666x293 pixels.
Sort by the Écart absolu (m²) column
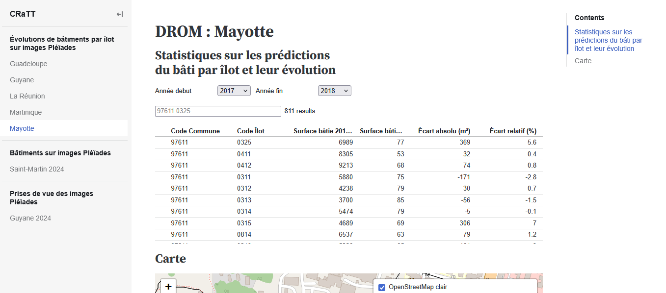coord(444,131)
